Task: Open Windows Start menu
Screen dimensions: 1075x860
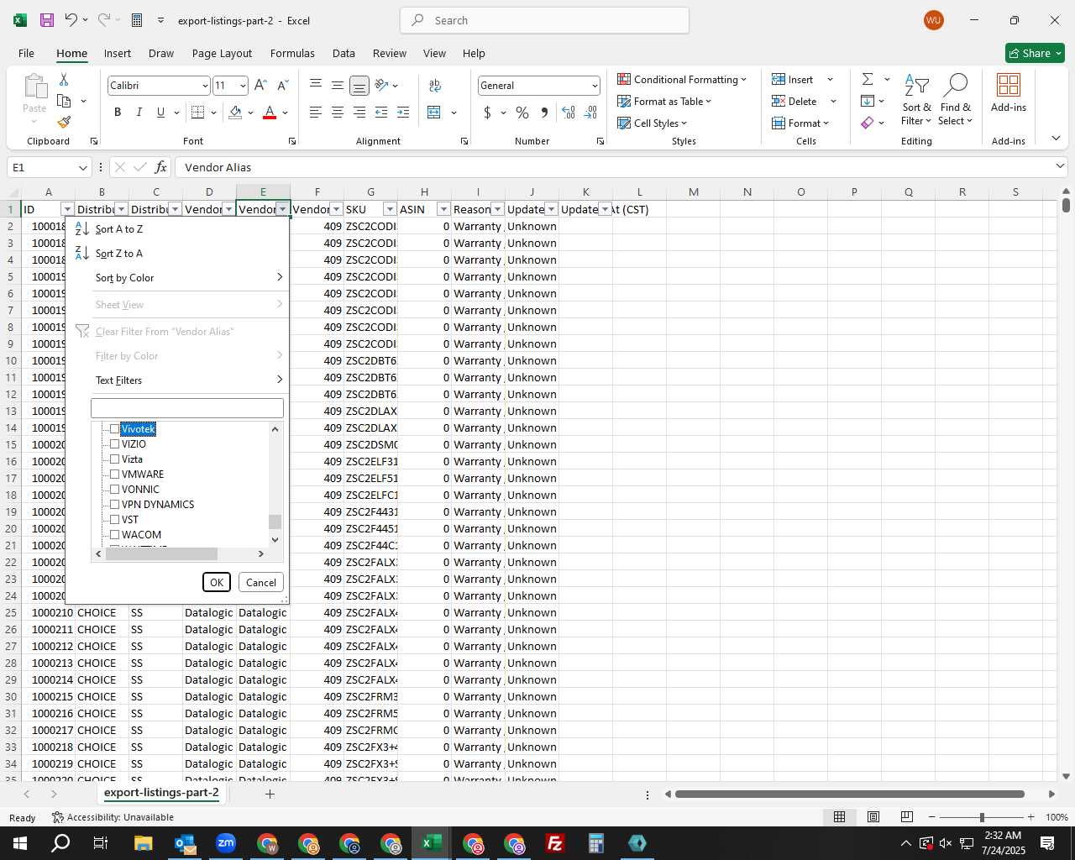Action: pyautogui.click(x=20, y=843)
